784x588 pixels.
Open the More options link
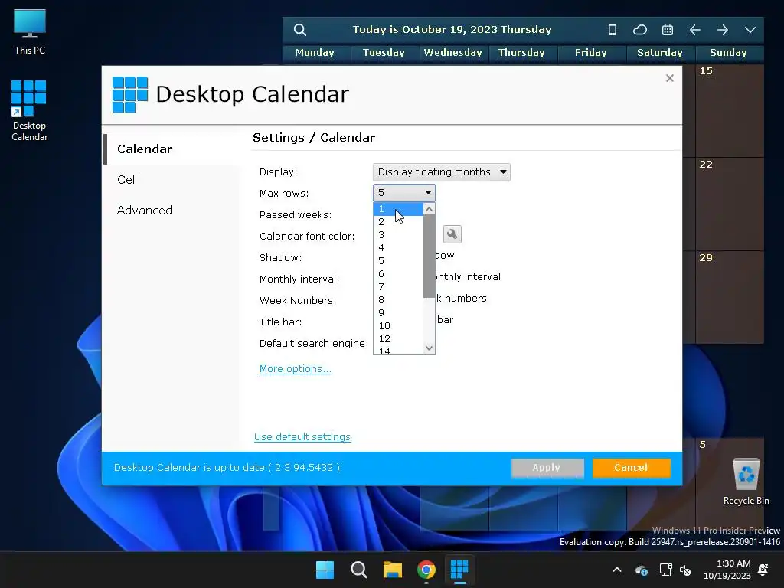[296, 368]
